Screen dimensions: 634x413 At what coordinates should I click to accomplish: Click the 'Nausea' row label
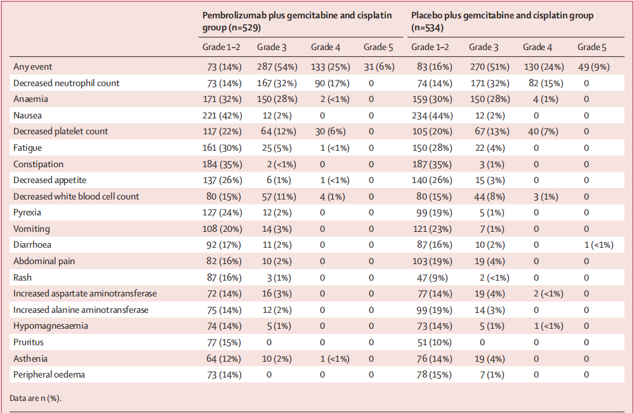pyautogui.click(x=29, y=115)
